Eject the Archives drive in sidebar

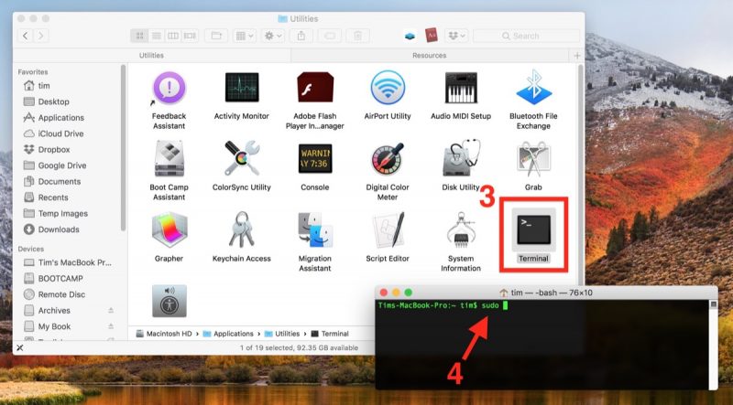point(111,311)
